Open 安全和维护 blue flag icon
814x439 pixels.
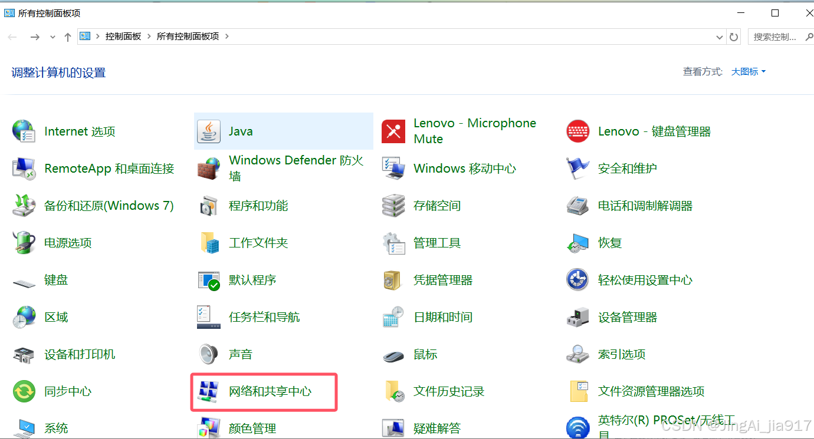577,169
